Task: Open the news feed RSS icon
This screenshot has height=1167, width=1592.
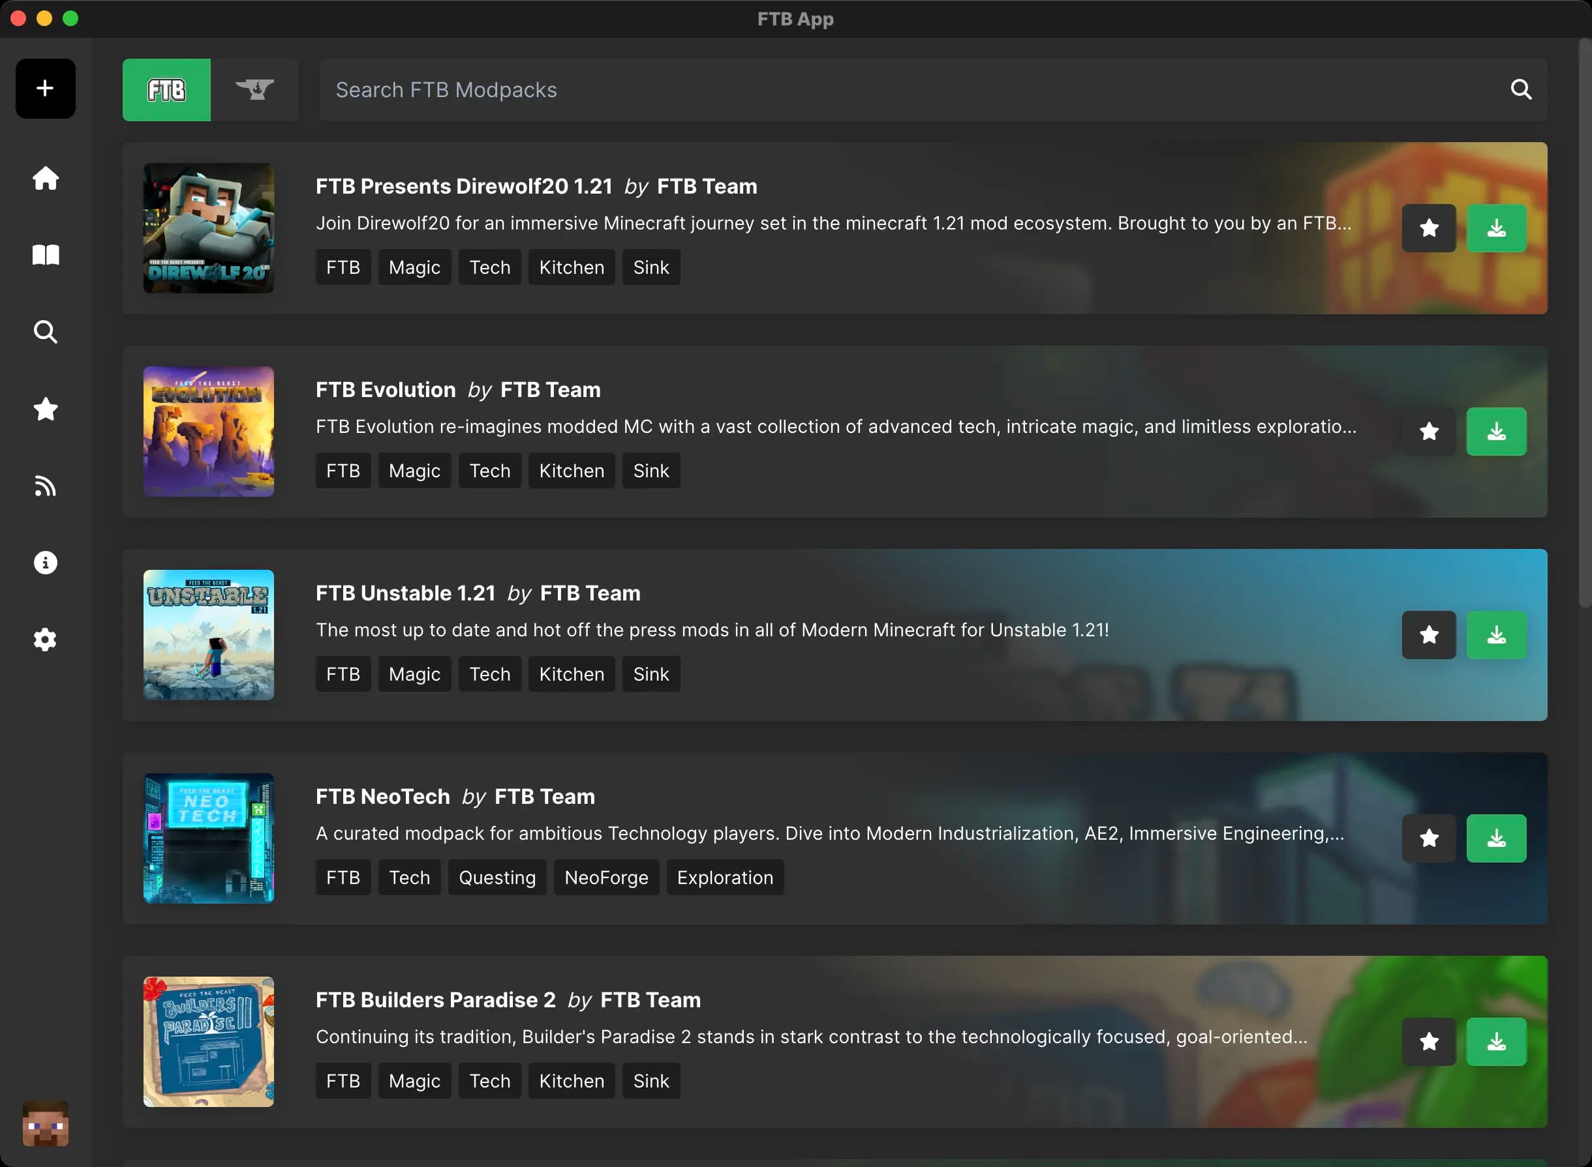Action: [x=45, y=486]
